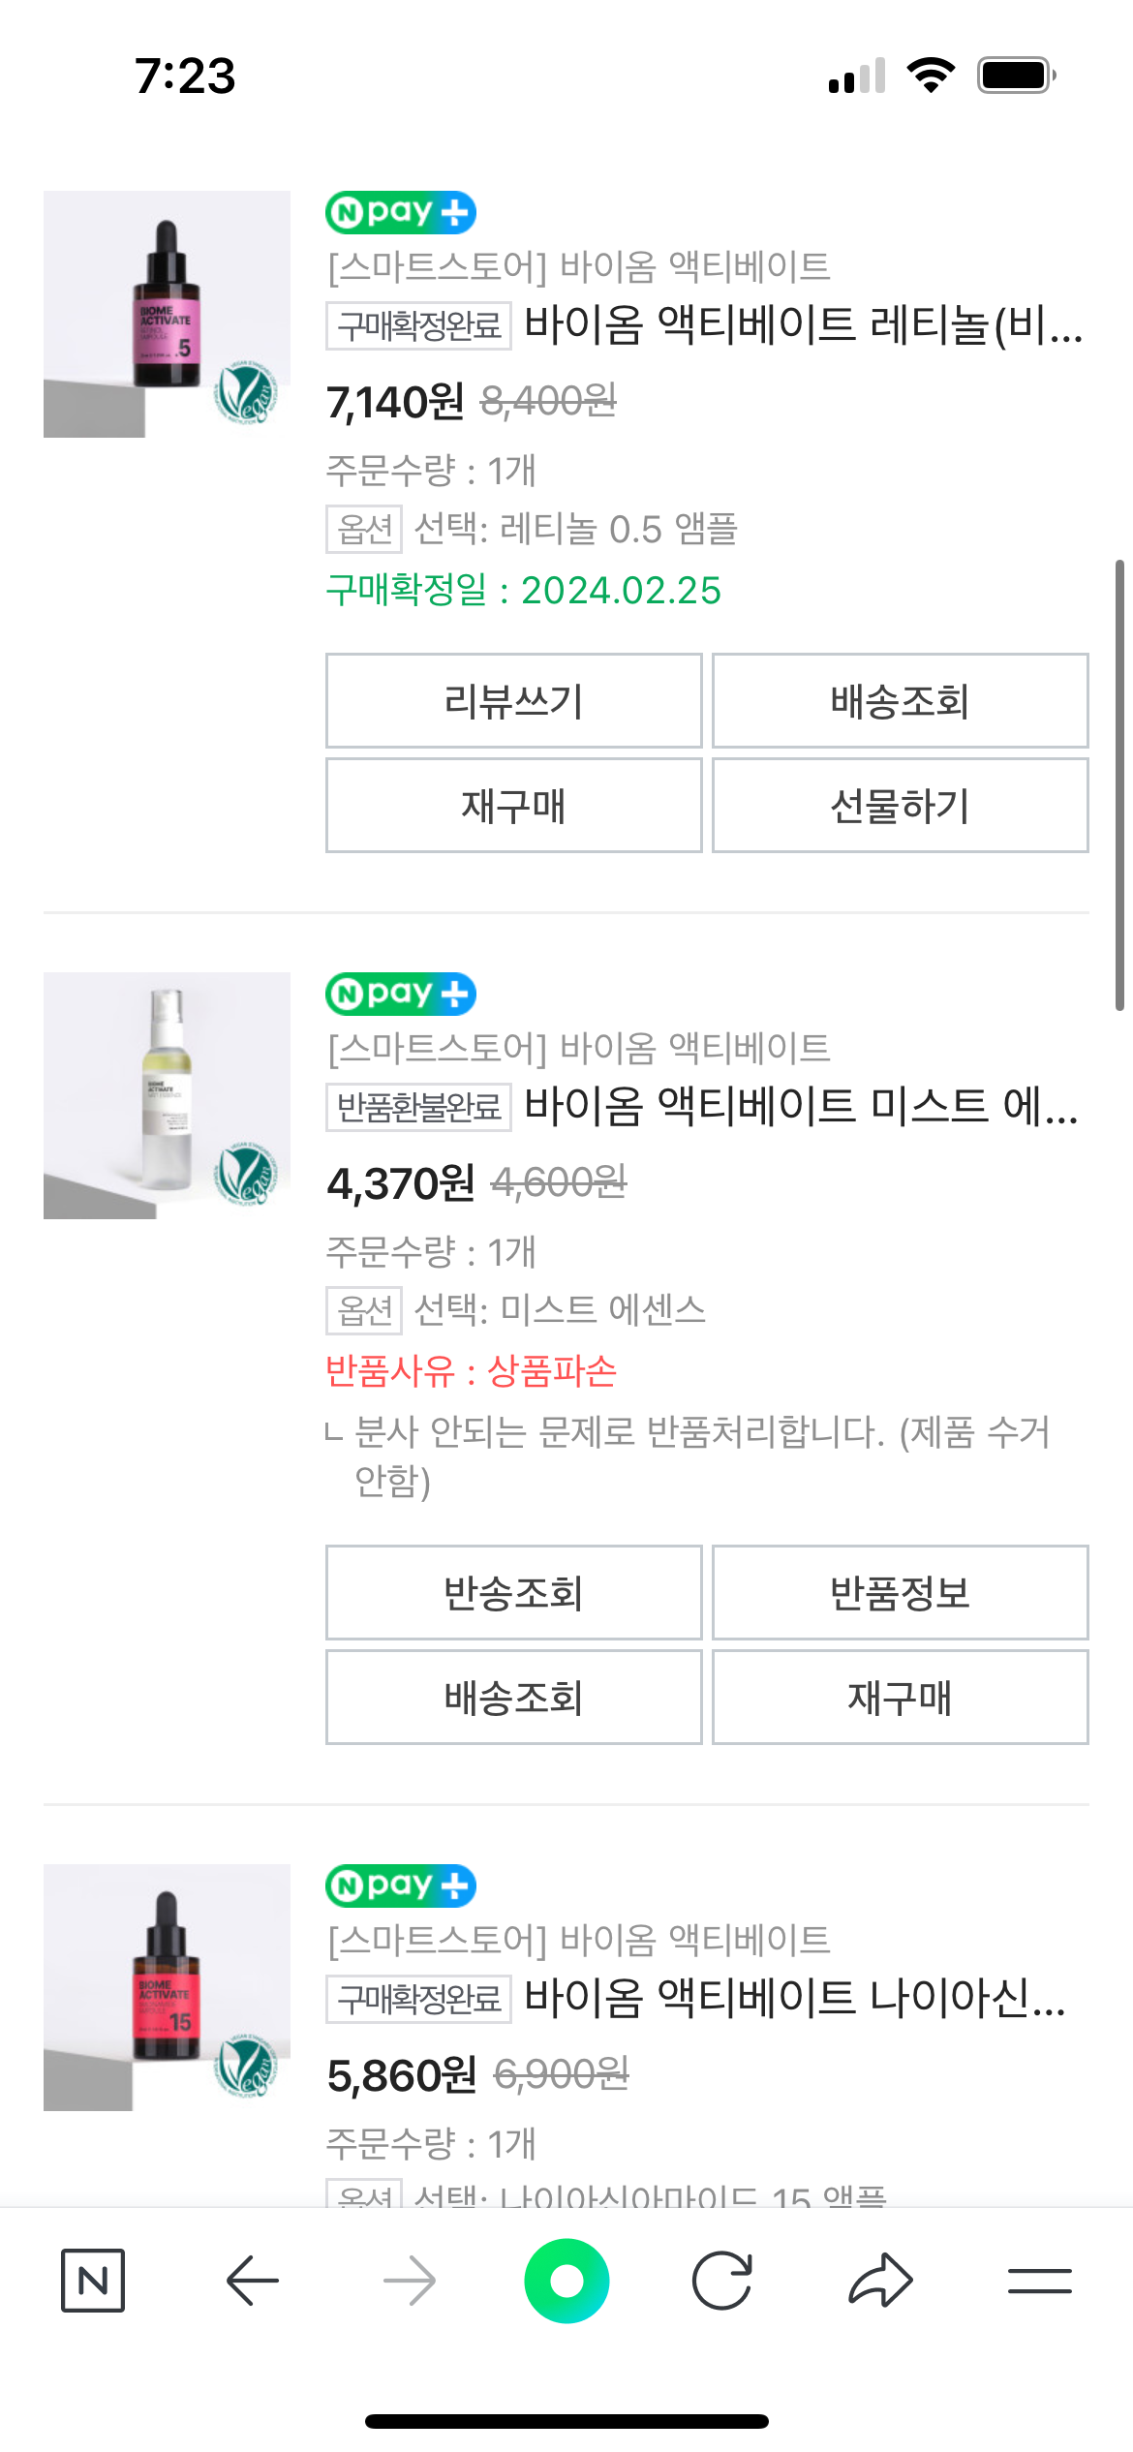
Task: Tap 배송조회 for the retinol ampoule order
Action: pyautogui.click(x=900, y=701)
